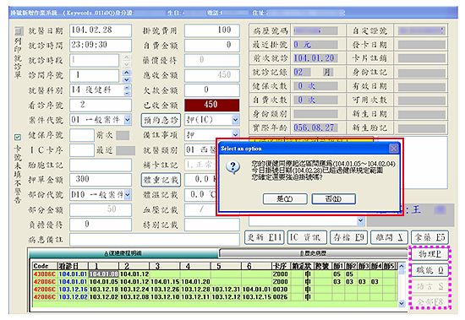The width and height of the screenshot is (465, 320).
Task: Open the 部份代號 D10 dropdown
Action: coord(127,195)
